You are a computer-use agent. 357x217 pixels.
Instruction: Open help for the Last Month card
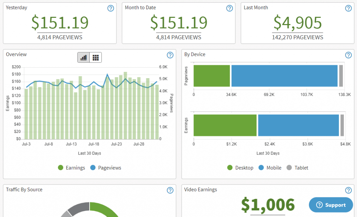click(348, 8)
